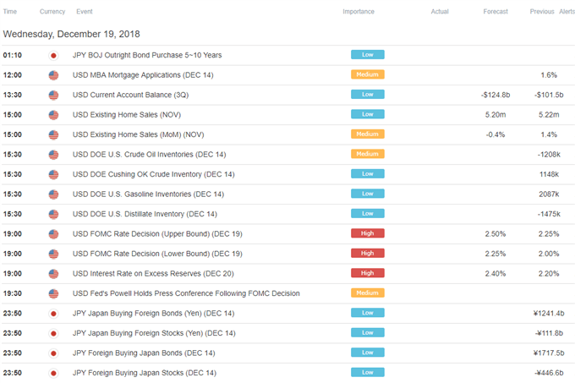This screenshot has height=383, width=575.
Task: Click previous value 2087k
Action: click(x=549, y=194)
